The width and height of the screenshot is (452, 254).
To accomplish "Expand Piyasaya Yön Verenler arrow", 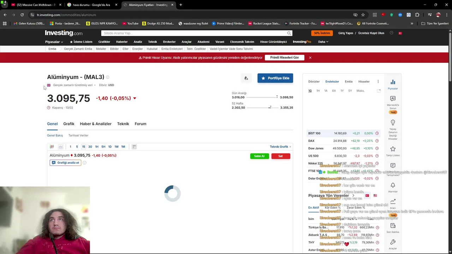I will pyautogui.click(x=353, y=195).
